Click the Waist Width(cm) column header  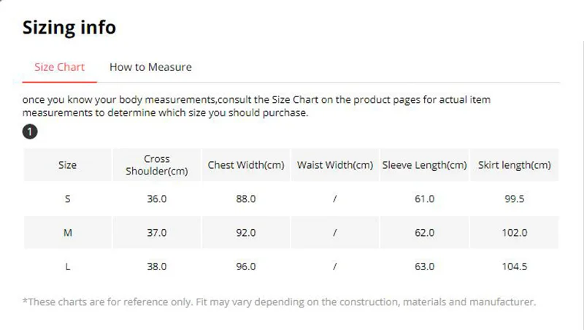click(x=335, y=165)
